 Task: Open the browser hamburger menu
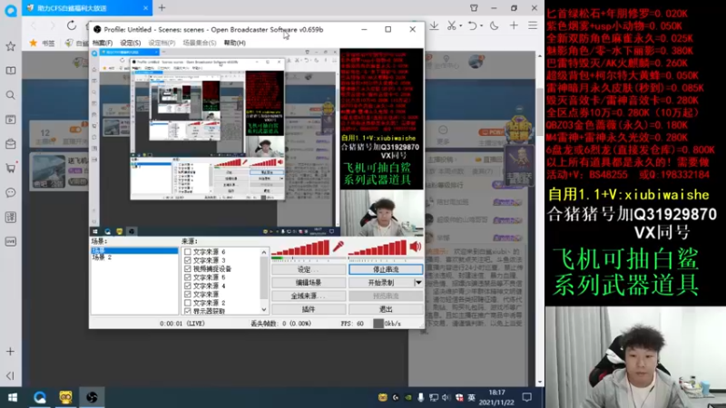point(533,25)
